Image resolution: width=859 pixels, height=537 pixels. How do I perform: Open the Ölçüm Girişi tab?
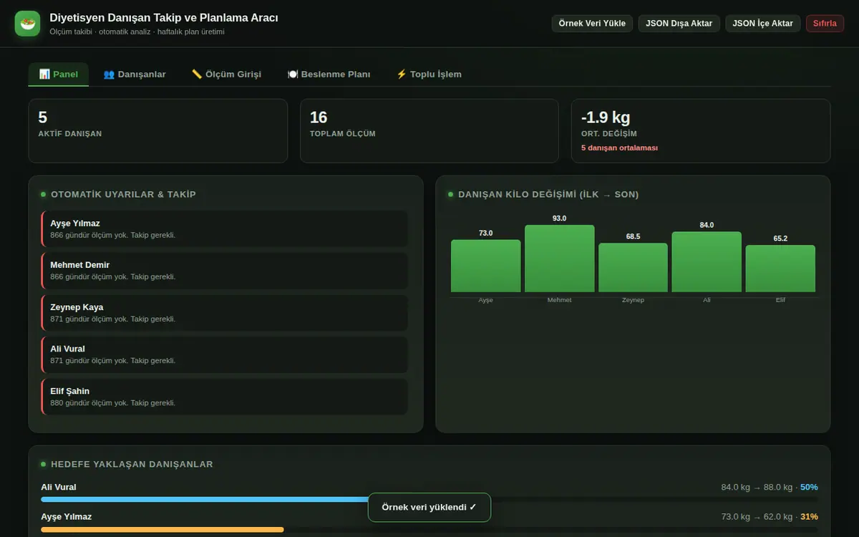(x=226, y=74)
